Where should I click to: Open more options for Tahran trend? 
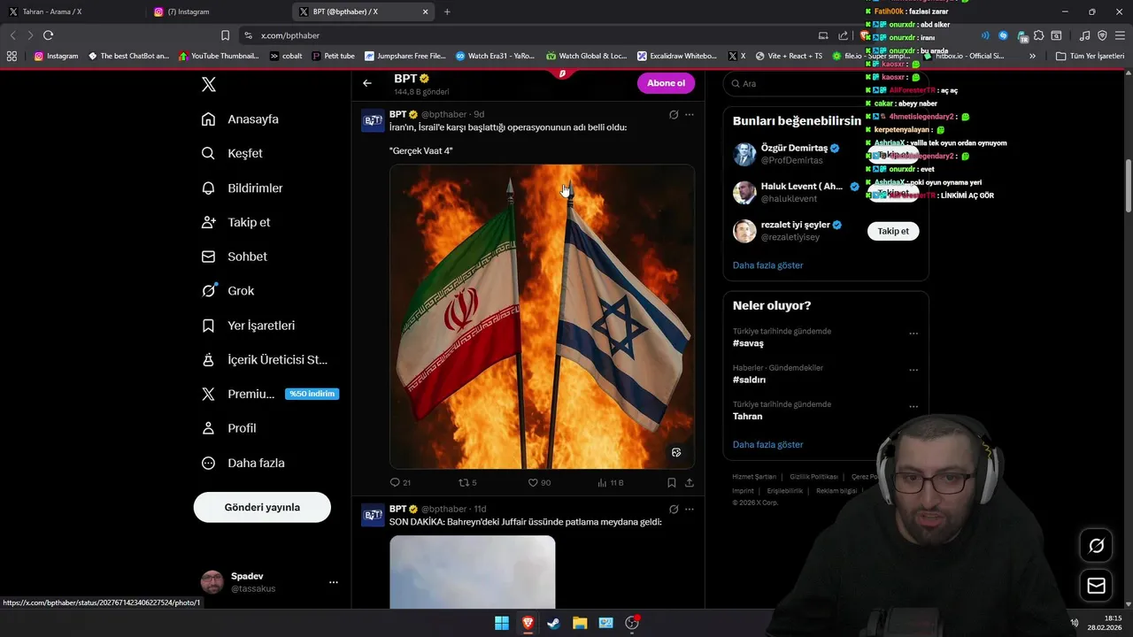pyautogui.click(x=913, y=406)
